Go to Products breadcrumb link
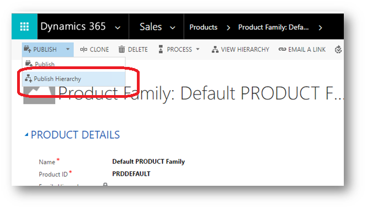Image resolution: width=367 pixels, height=209 pixels. click(x=204, y=27)
